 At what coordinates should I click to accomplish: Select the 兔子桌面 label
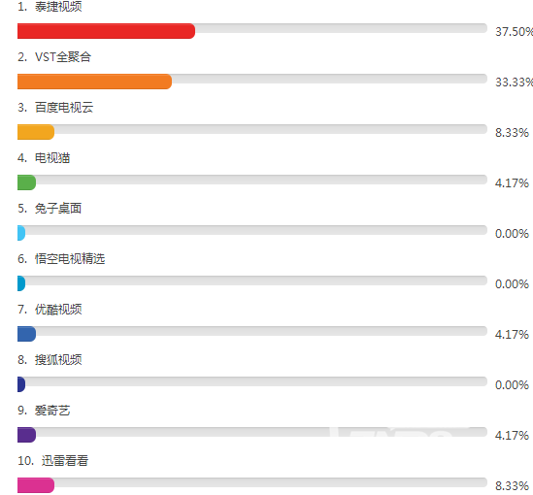pyautogui.click(x=58, y=209)
